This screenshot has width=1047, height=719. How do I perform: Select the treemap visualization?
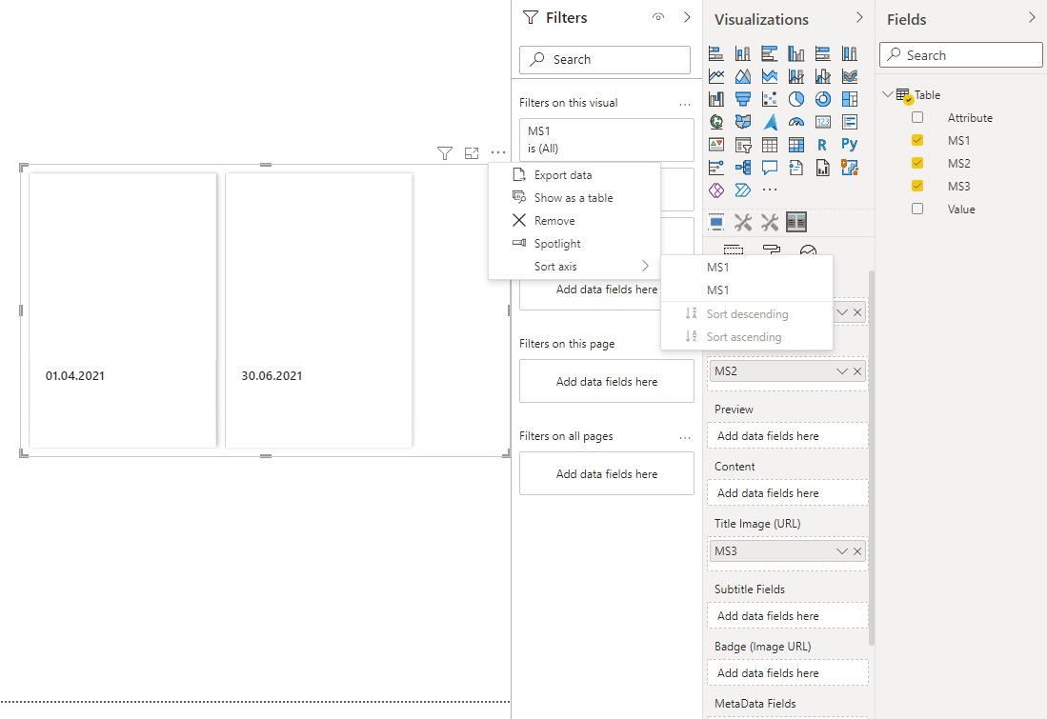coord(850,99)
